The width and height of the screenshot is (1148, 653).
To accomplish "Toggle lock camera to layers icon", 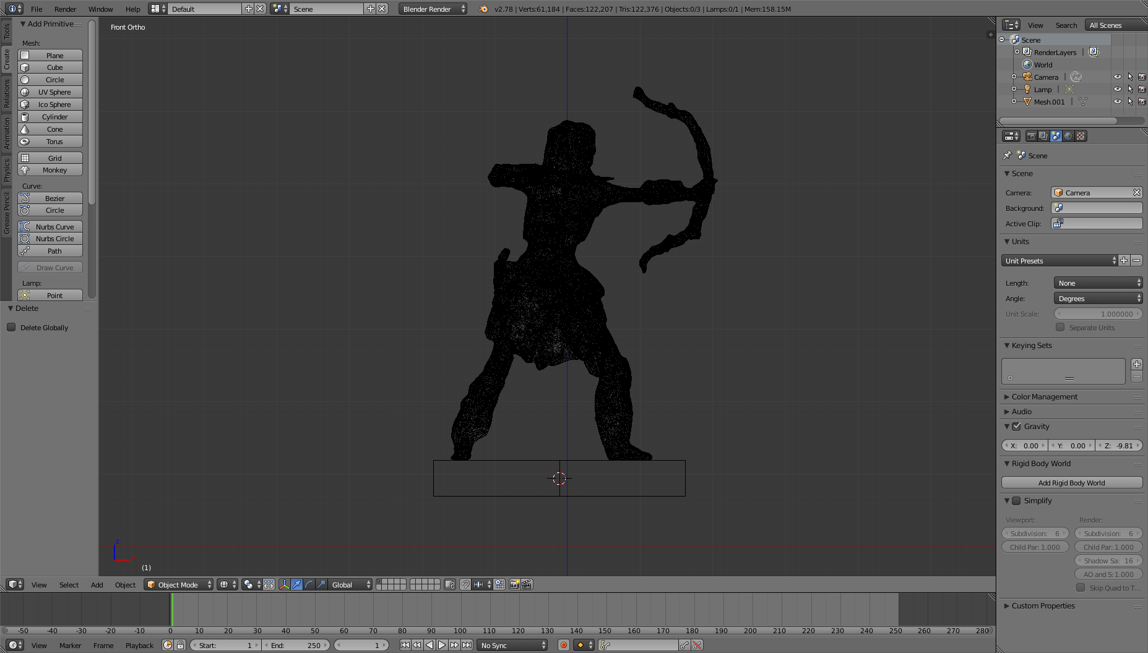I will point(450,584).
